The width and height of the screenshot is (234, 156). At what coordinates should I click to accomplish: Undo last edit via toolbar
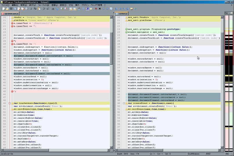click(x=44, y=9)
